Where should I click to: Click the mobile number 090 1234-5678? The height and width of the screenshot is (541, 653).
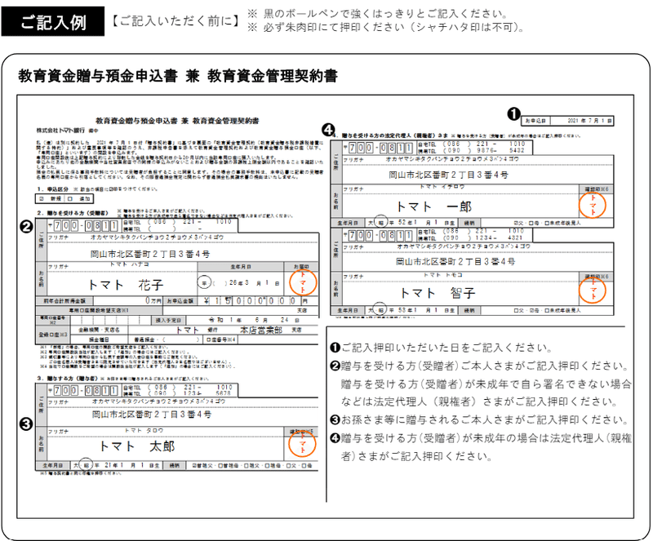(192, 393)
